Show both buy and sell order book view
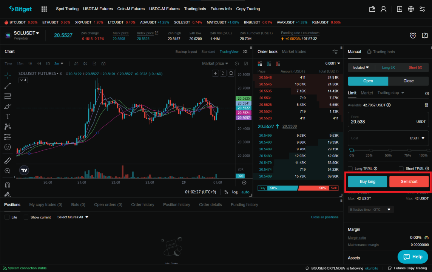 click(x=260, y=64)
